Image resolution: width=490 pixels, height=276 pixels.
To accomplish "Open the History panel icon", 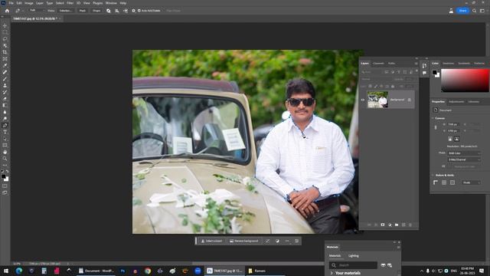I will click(424, 65).
